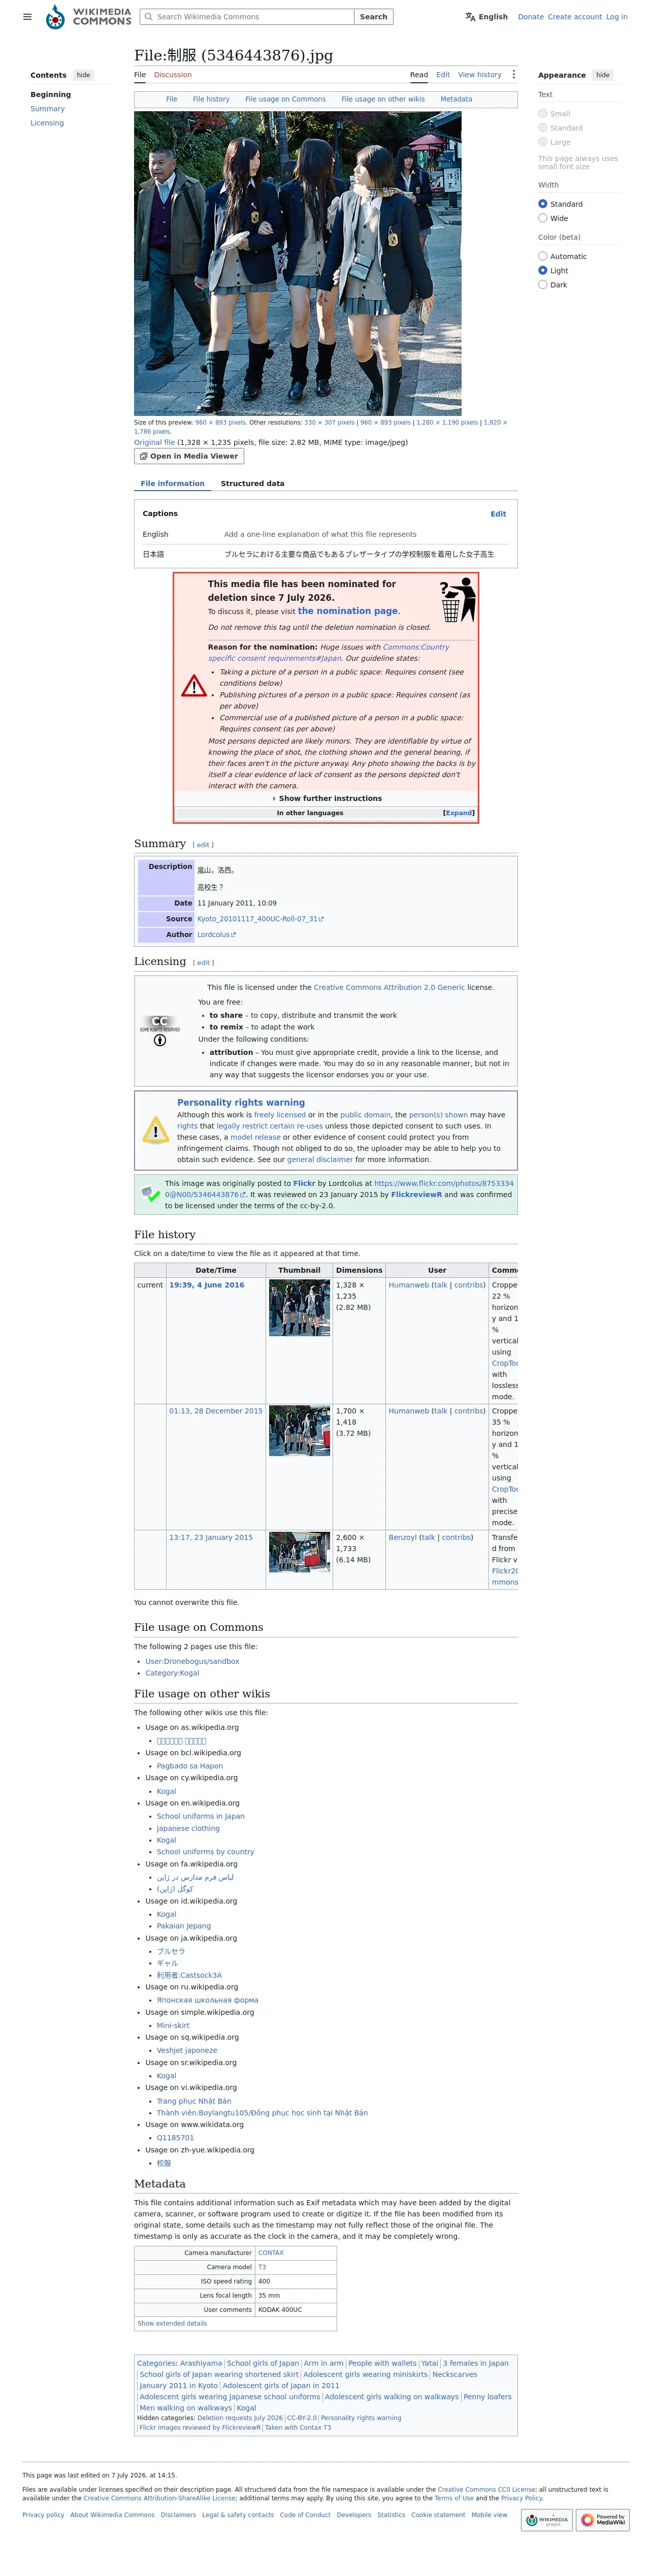Open the Edit tab

(x=443, y=75)
